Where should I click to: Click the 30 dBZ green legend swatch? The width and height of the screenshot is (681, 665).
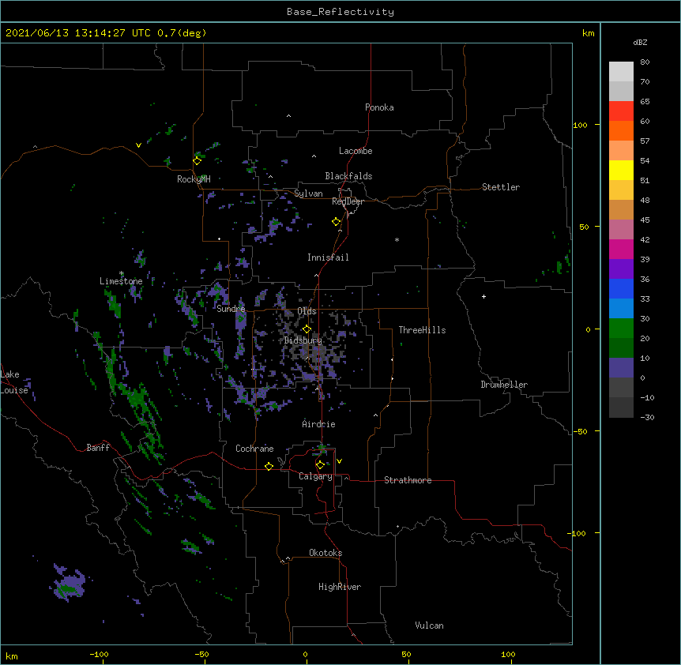click(621, 329)
